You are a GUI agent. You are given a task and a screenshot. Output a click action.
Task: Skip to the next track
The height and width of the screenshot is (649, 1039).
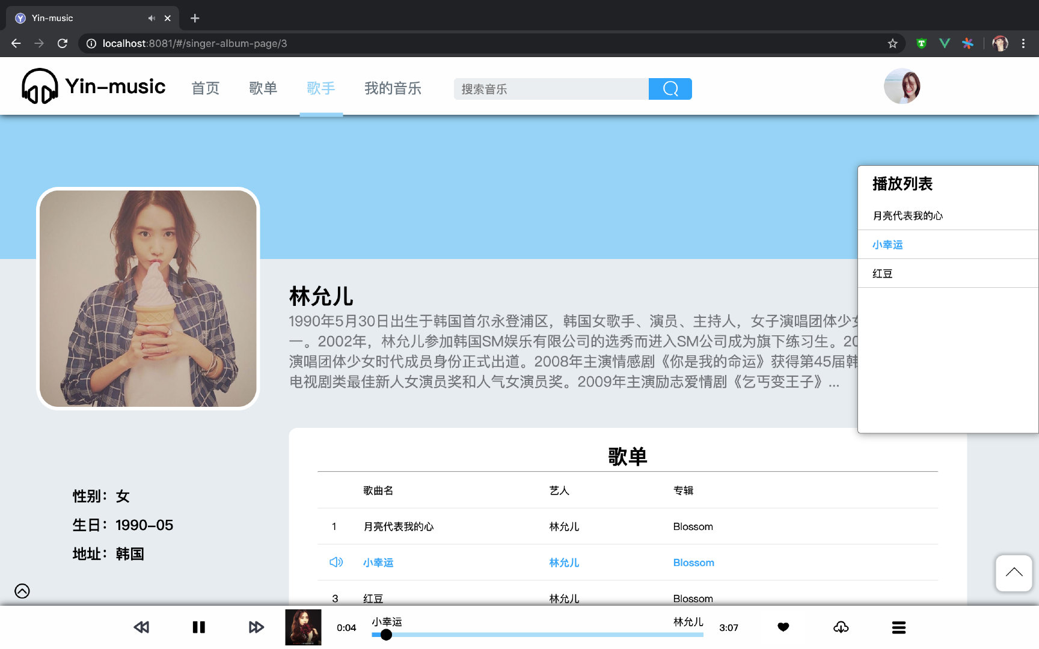click(x=256, y=627)
